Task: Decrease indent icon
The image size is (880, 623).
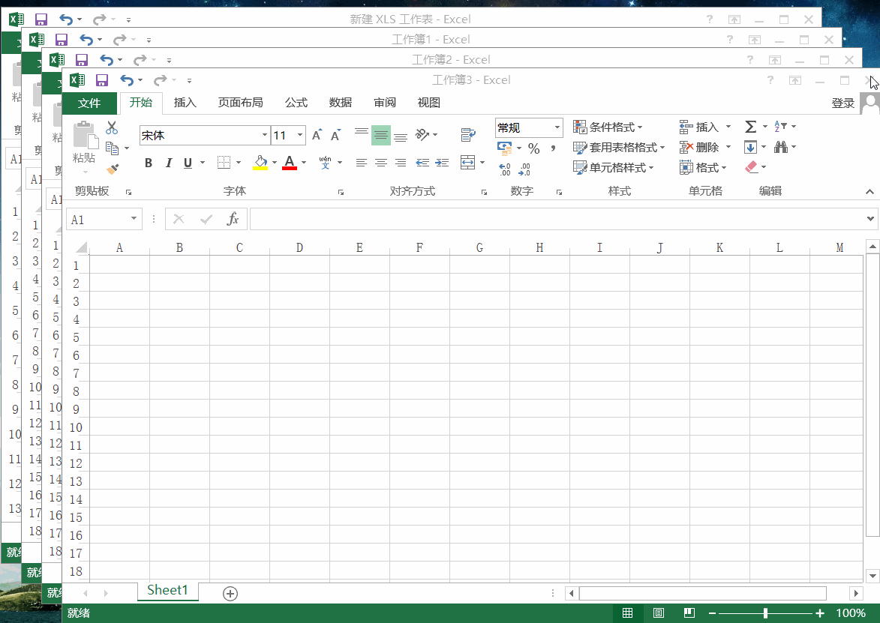Action: click(x=422, y=163)
